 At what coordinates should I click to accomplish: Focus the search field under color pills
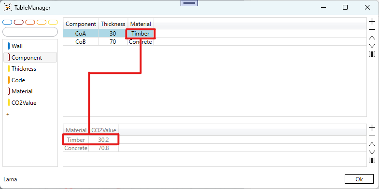point(30,32)
